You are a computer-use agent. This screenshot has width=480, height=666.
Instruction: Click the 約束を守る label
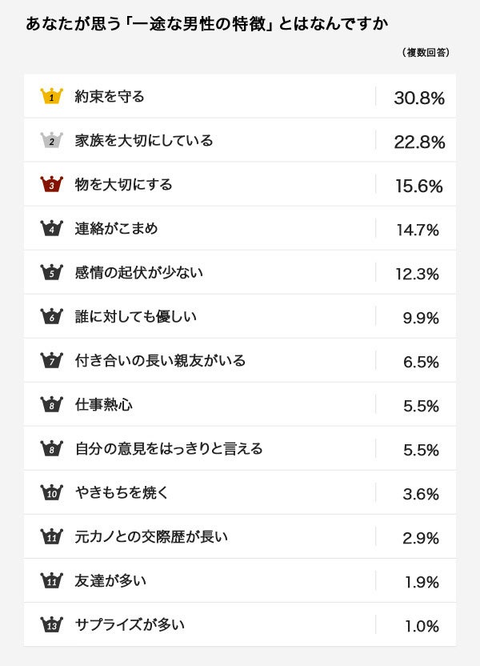110,97
